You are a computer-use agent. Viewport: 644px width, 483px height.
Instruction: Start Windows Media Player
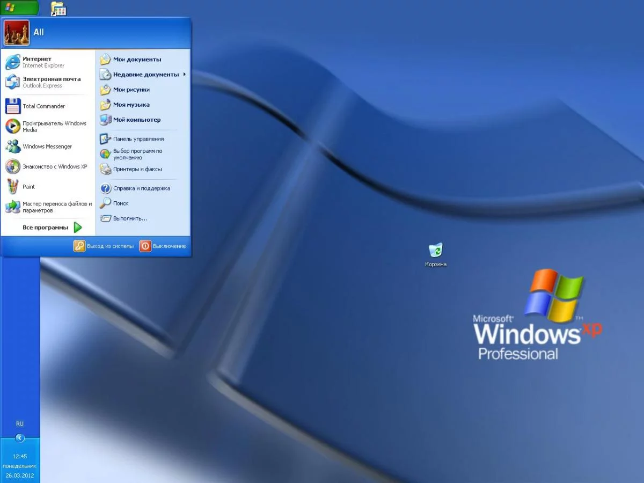point(48,126)
